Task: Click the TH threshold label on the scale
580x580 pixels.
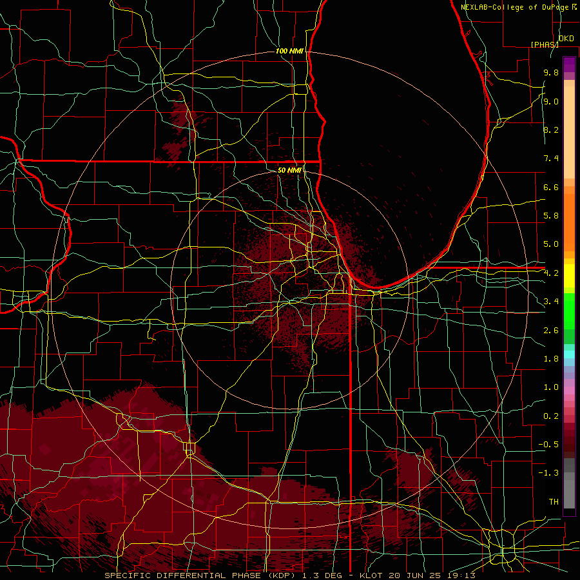Action: click(554, 502)
